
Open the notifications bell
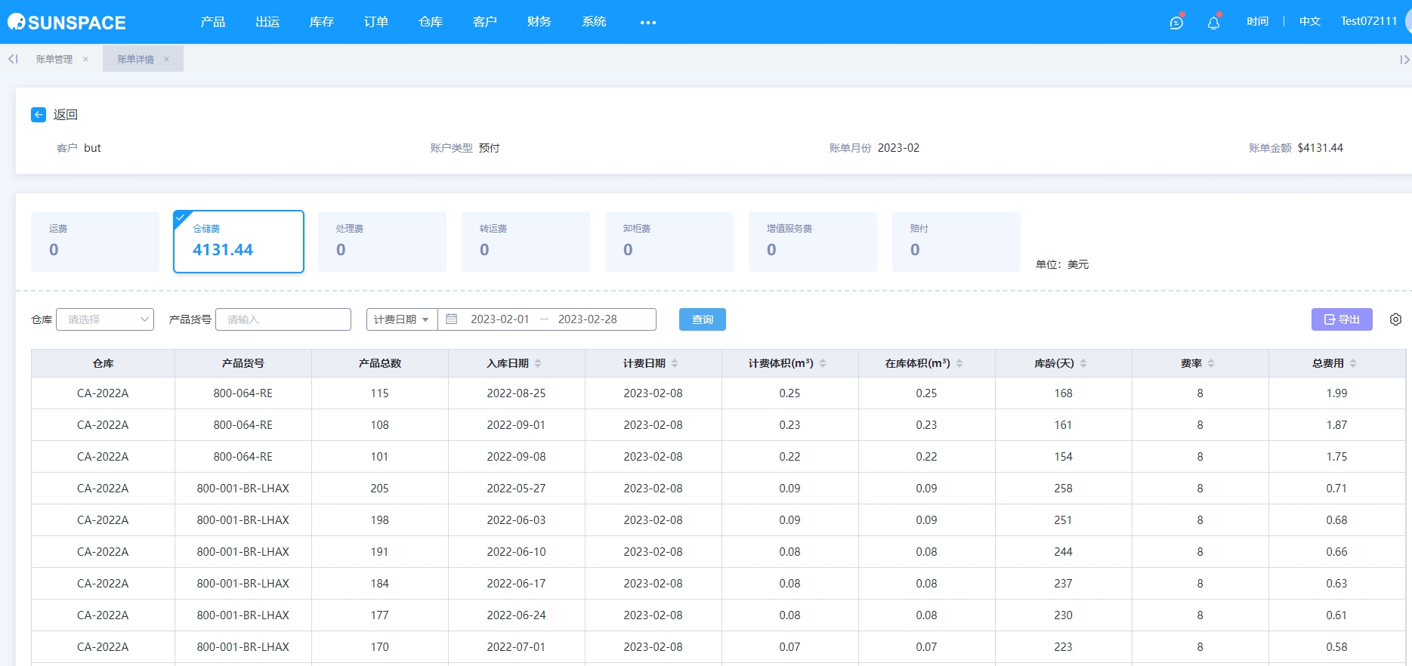(1213, 23)
